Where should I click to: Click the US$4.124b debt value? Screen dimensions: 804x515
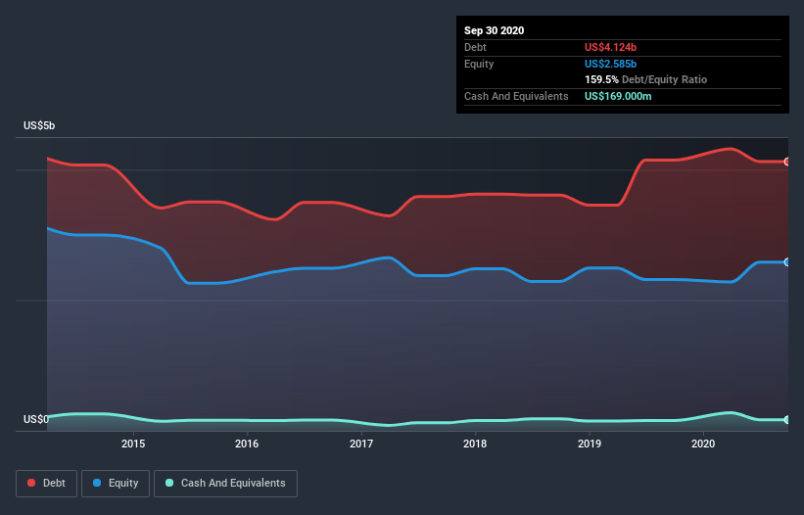click(611, 47)
